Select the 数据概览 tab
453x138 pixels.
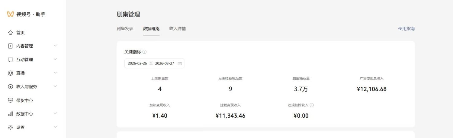pyautogui.click(x=151, y=29)
